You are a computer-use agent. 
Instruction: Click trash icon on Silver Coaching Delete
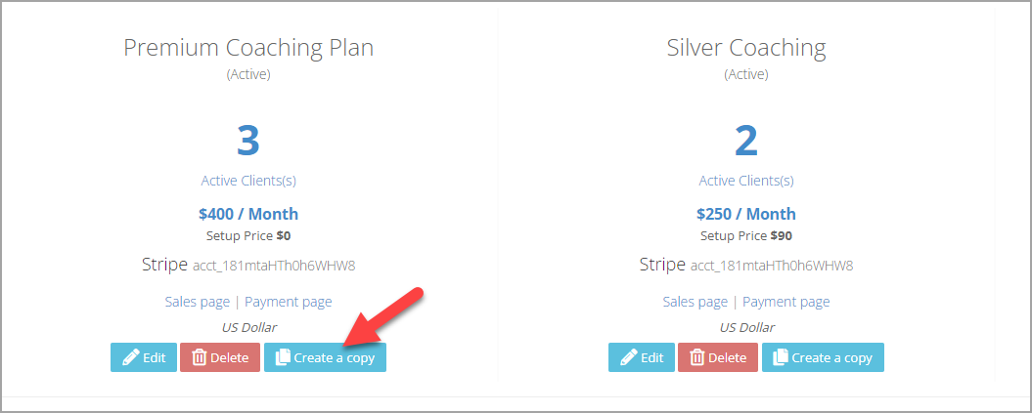(697, 357)
